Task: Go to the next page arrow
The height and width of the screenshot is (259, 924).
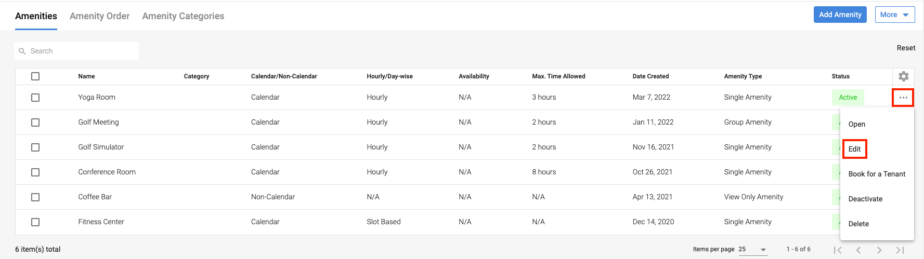Action: point(879,250)
